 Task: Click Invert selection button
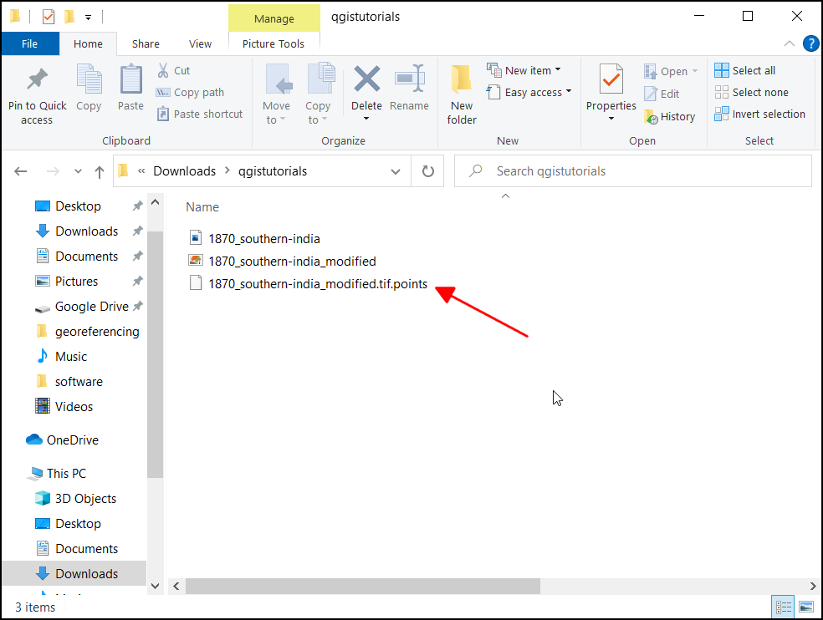pos(759,114)
